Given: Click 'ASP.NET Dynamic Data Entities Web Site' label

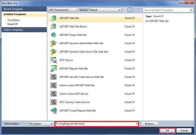Looking at the screenshot, I should click(81, 43).
